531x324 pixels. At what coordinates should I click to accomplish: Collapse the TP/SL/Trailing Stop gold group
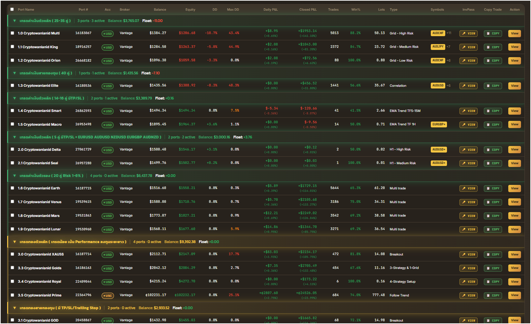pos(14,308)
